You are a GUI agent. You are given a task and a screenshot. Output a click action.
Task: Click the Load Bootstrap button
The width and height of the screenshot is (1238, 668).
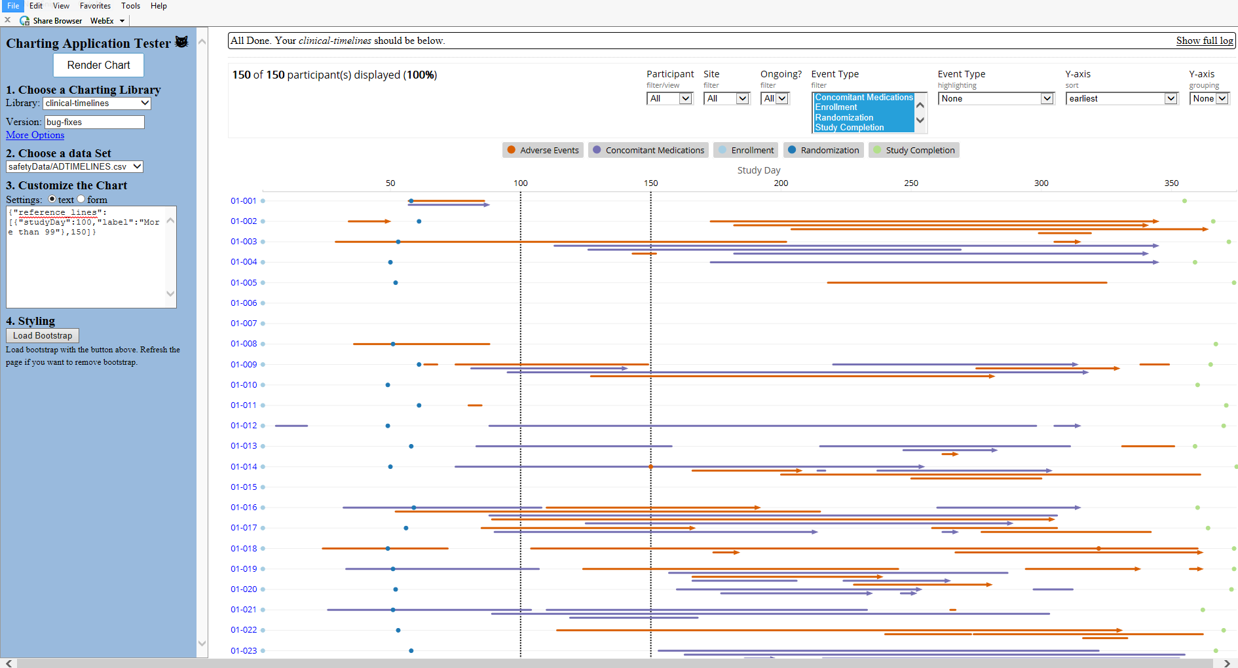42,335
